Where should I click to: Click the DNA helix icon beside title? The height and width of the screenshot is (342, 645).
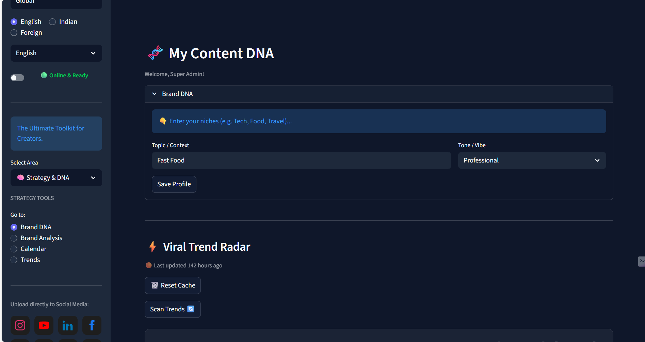[155, 53]
